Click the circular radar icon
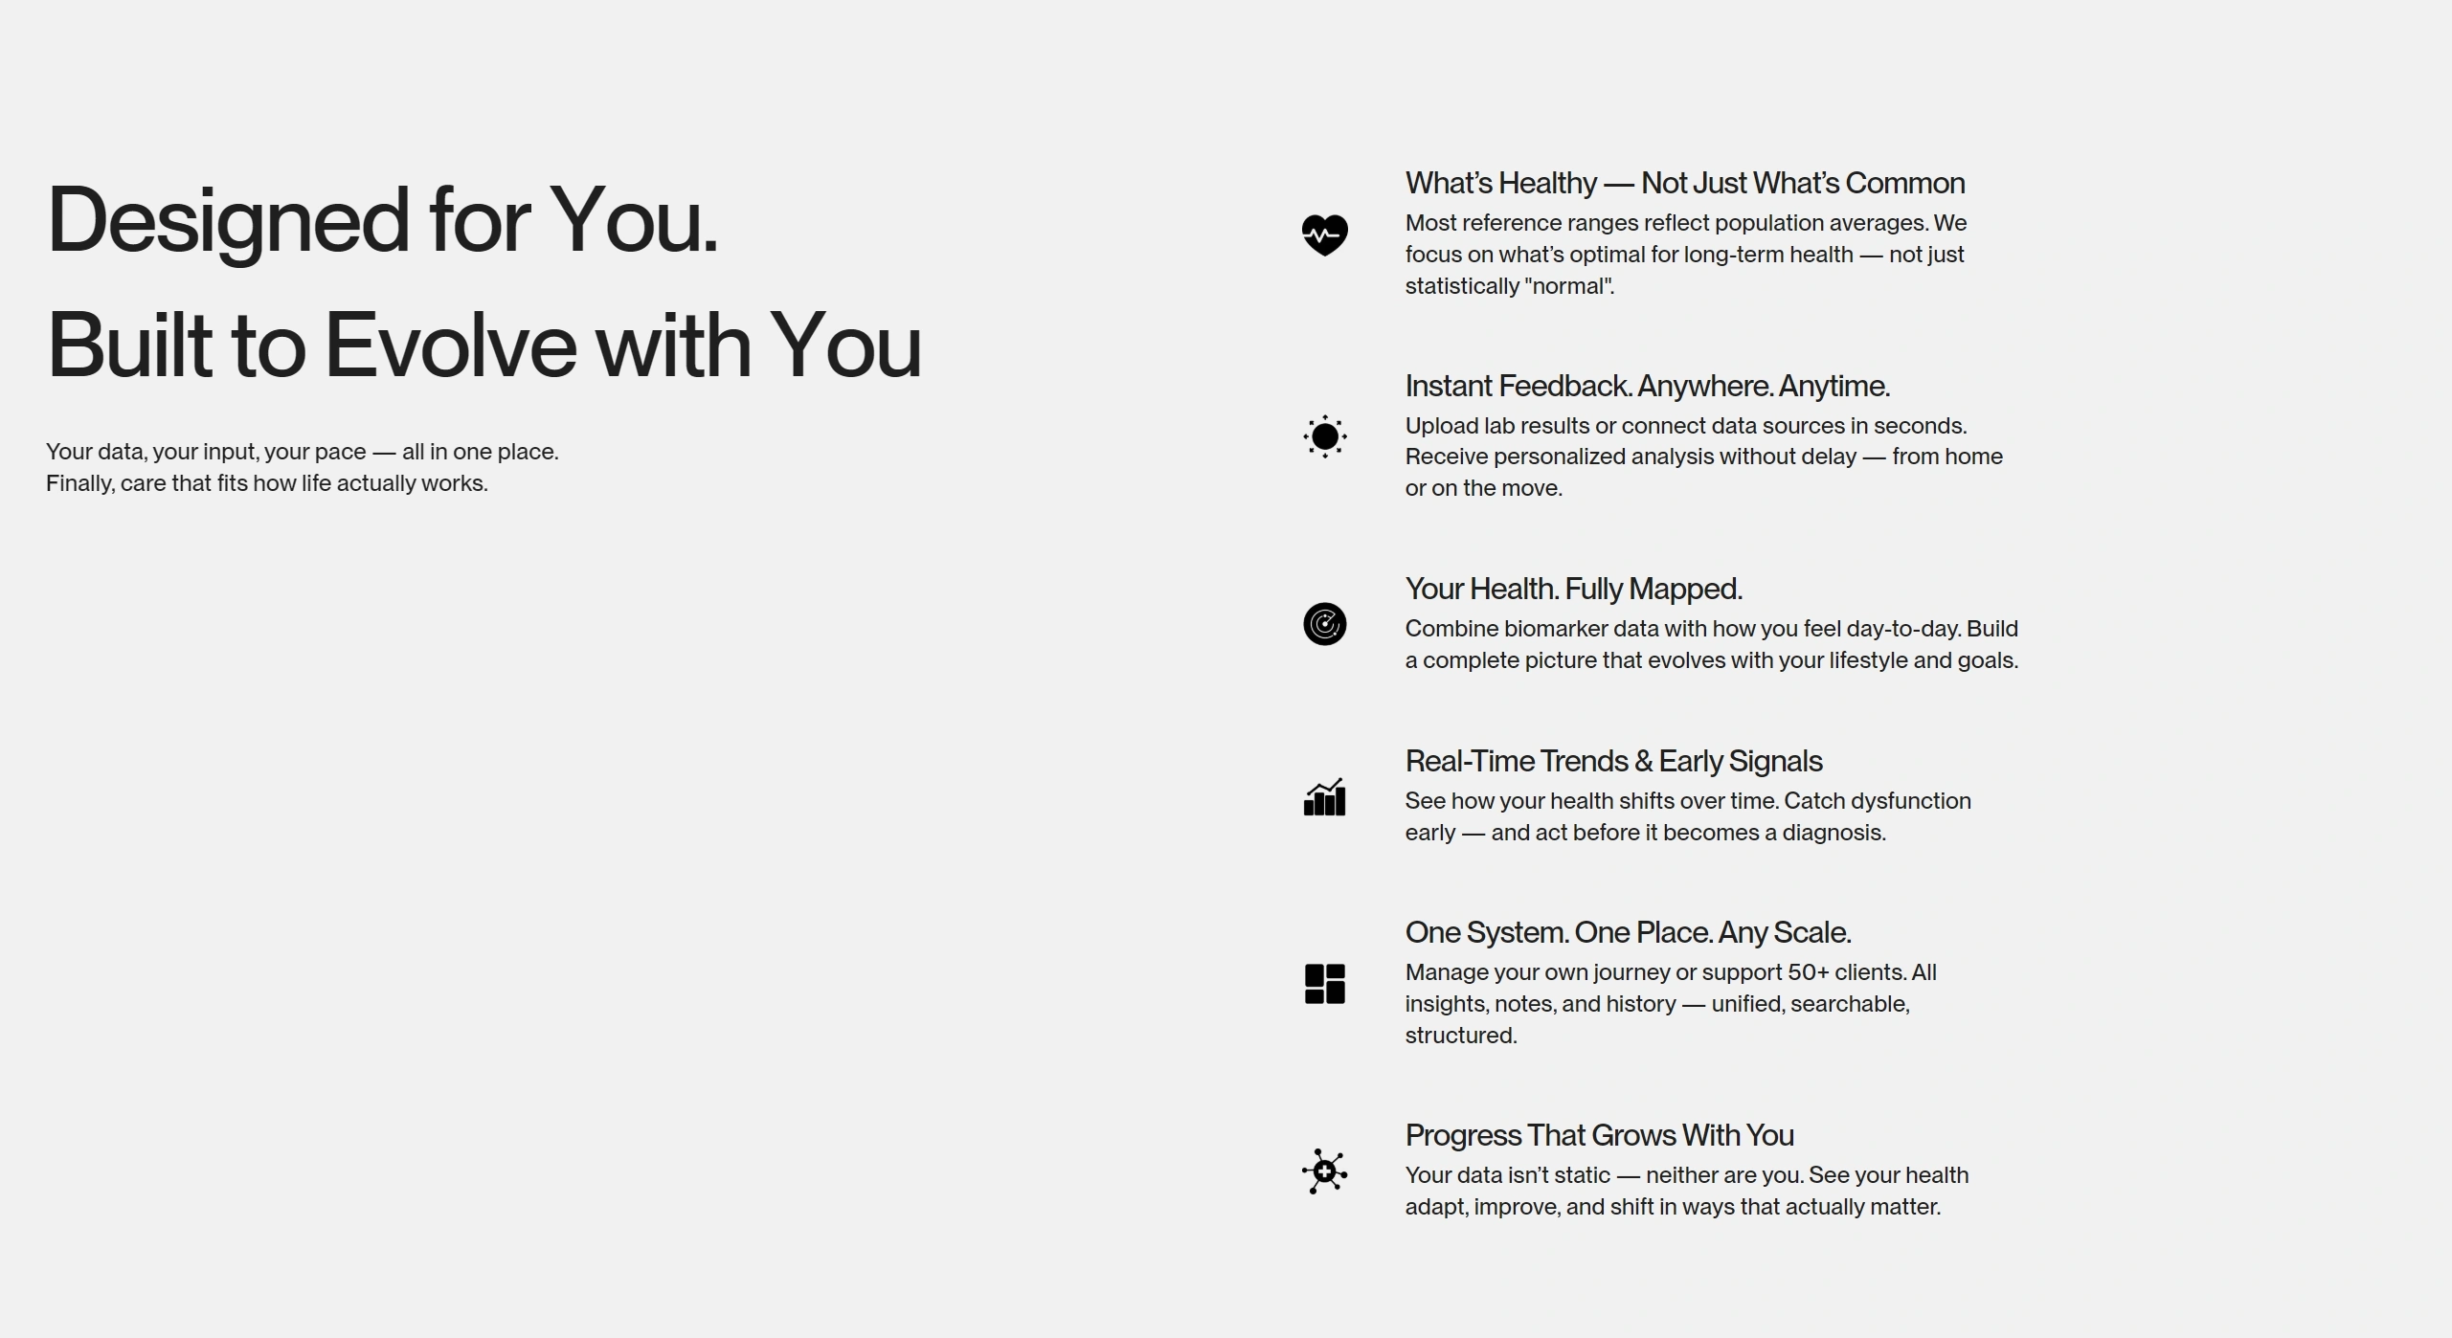 pos(1324,624)
